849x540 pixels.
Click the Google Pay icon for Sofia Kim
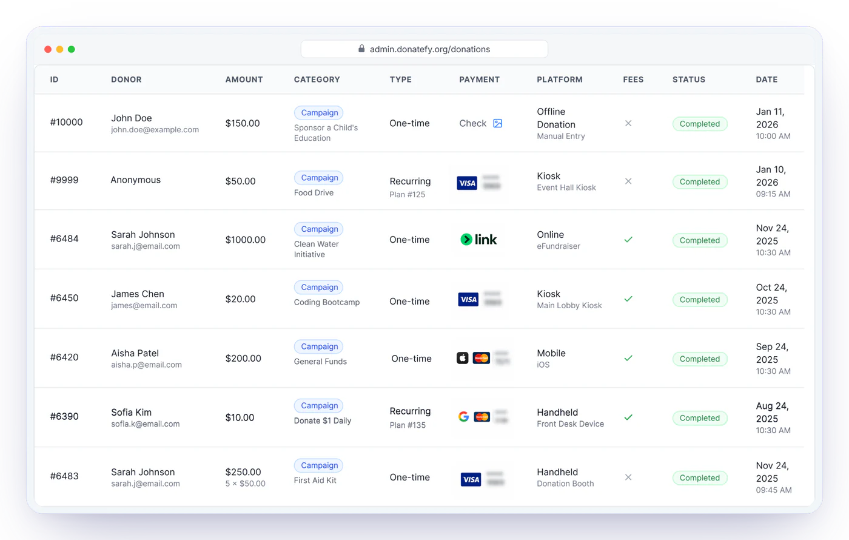point(463,417)
